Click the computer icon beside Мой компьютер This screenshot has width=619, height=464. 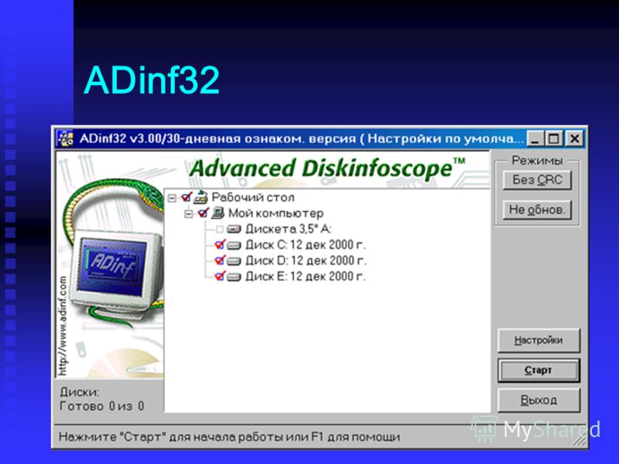pos(217,213)
